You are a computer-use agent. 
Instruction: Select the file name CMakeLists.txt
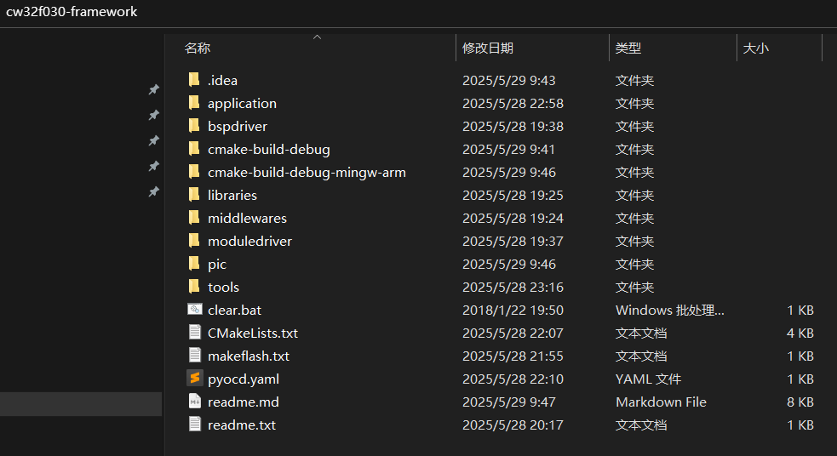pos(253,333)
